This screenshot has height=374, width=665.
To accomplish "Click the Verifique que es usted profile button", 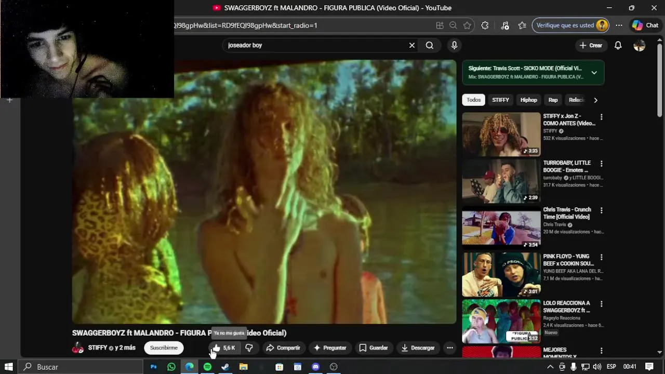I will (570, 25).
